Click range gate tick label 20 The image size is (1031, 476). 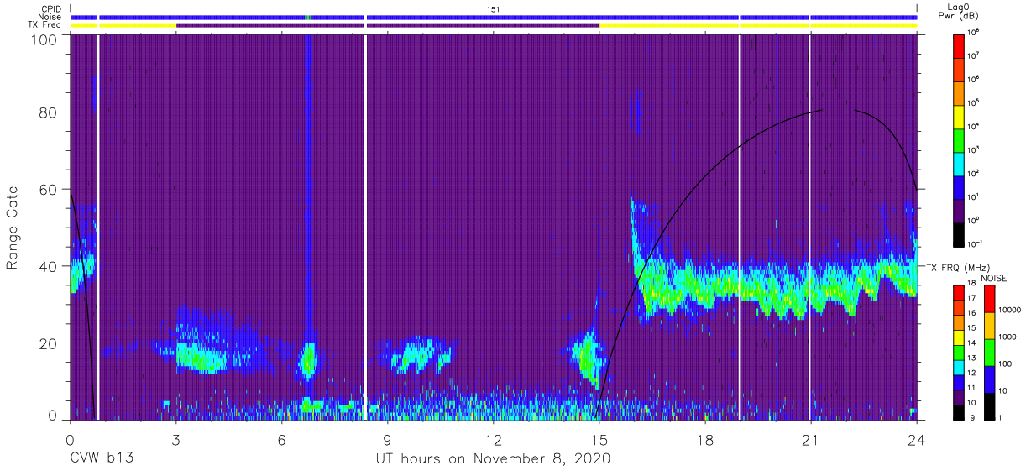47,343
